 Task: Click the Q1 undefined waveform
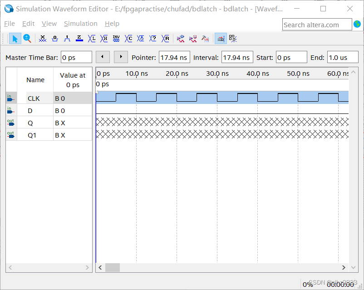click(x=222, y=134)
